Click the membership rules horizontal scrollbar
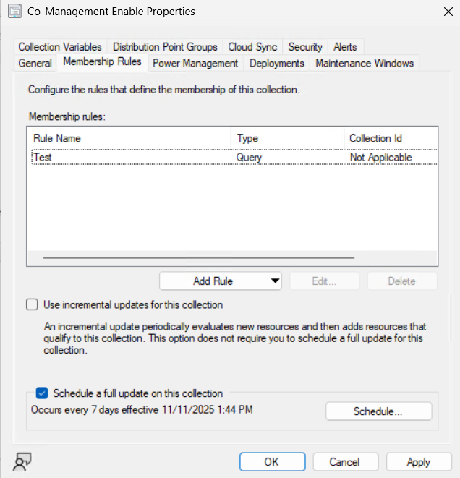The width and height of the screenshot is (460, 478). [198, 257]
